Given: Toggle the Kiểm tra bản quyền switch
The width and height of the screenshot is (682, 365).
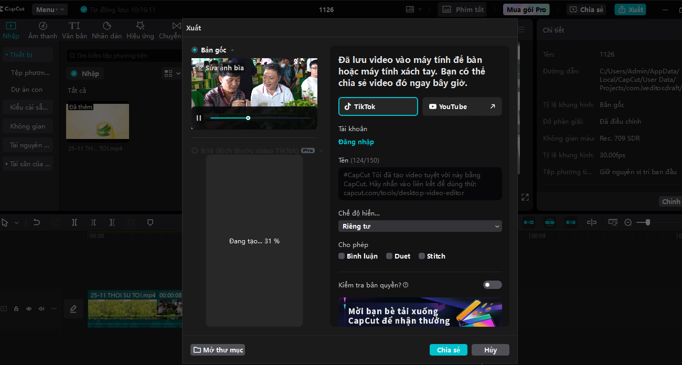Looking at the screenshot, I should tap(493, 285).
